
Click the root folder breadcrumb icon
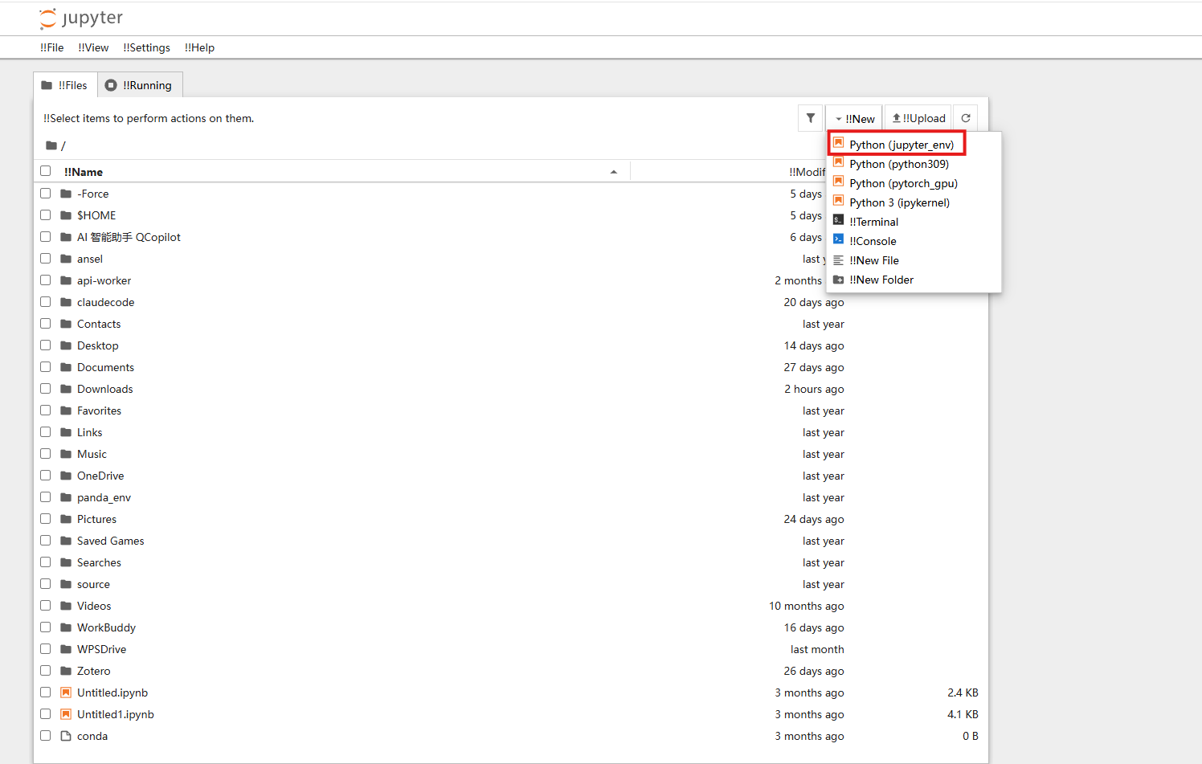[51, 145]
